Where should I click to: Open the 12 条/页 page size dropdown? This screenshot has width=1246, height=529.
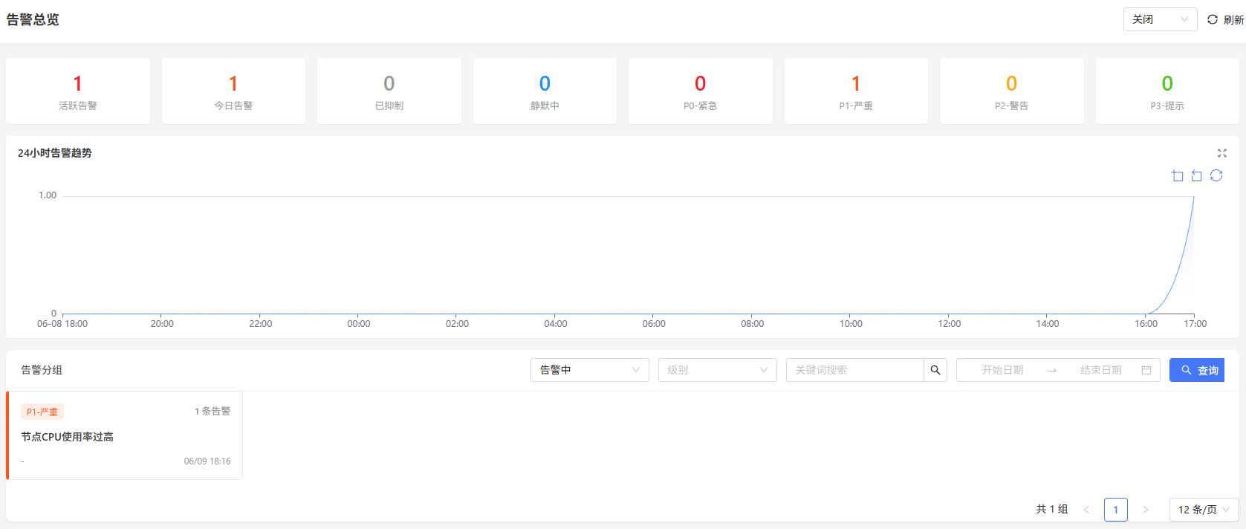pos(1204,510)
